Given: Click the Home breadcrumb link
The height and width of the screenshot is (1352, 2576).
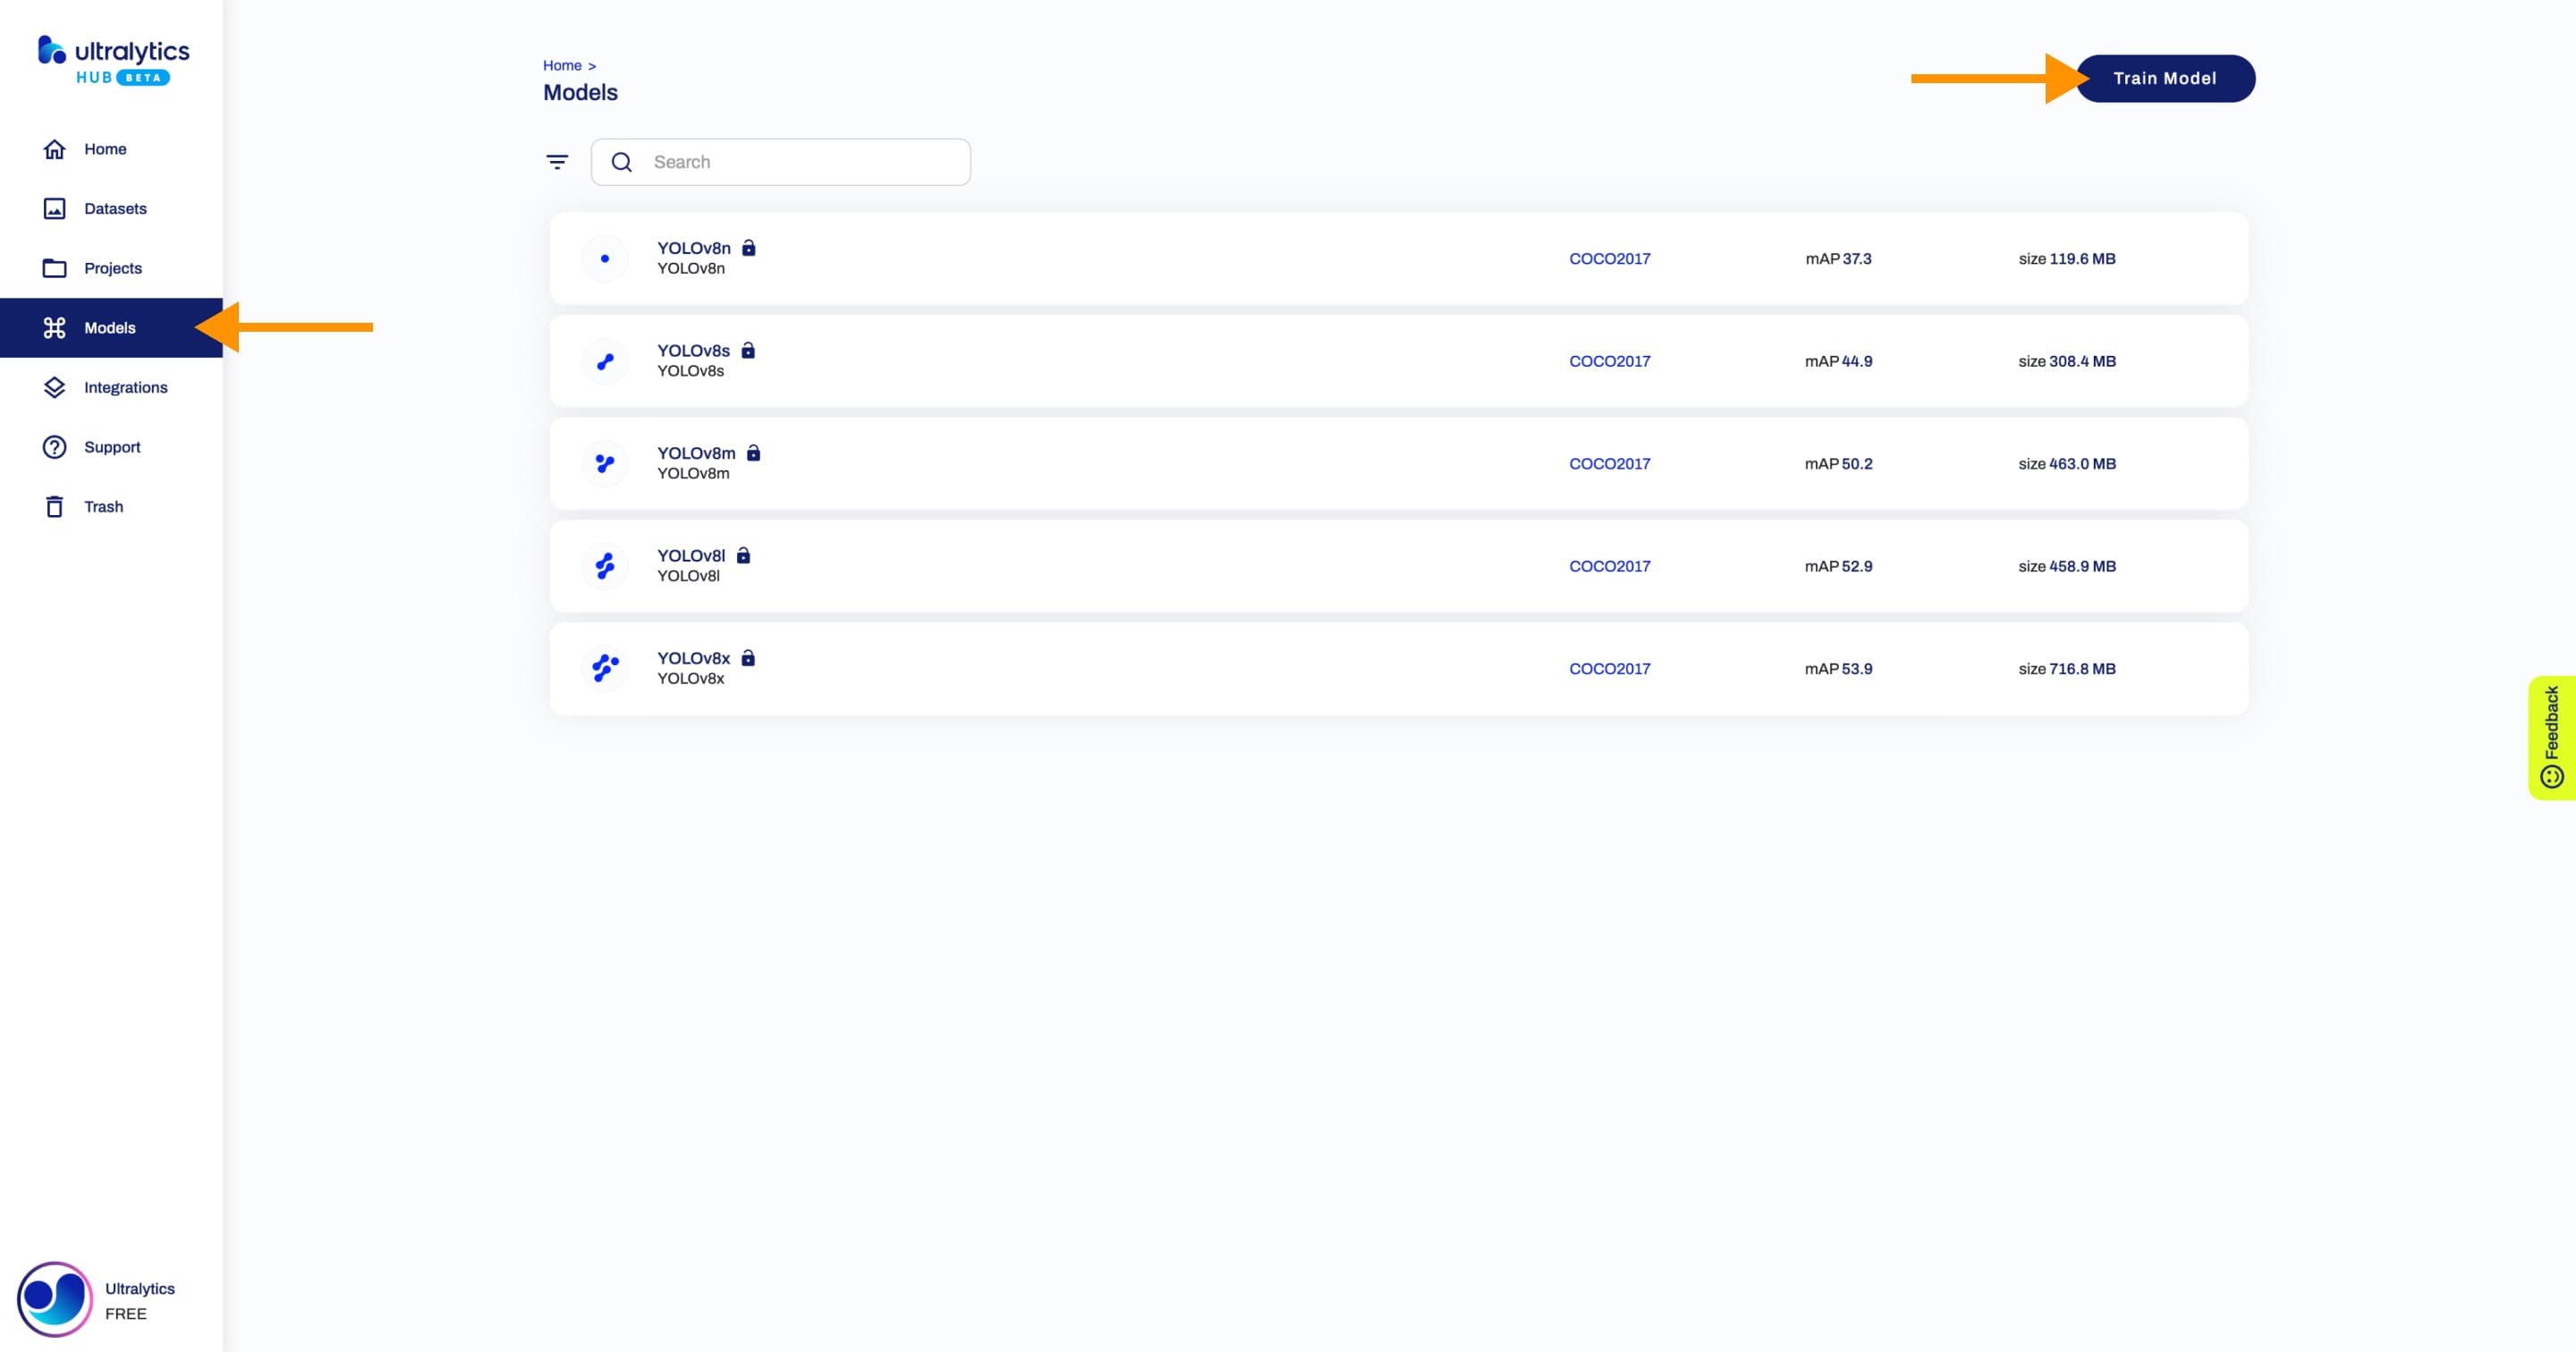Looking at the screenshot, I should click(x=563, y=64).
